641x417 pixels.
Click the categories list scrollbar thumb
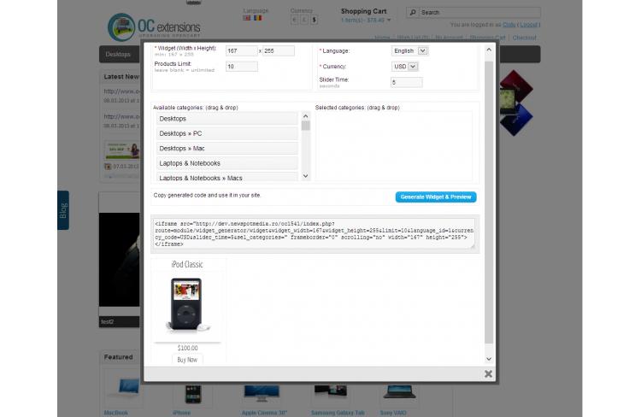pos(305,126)
